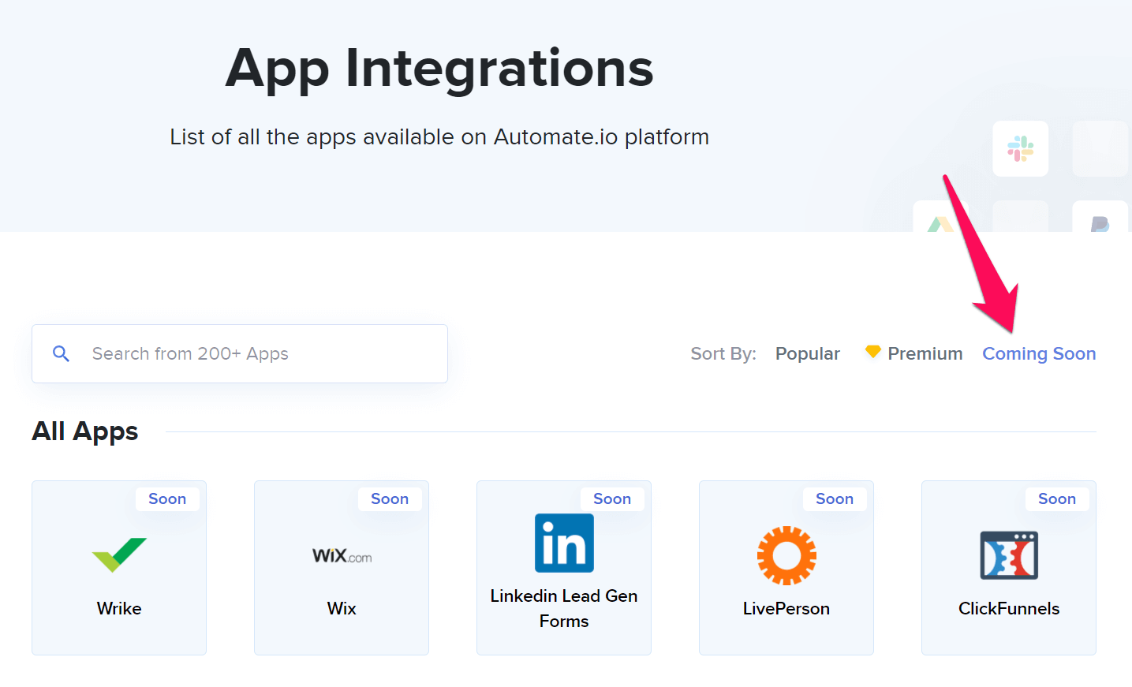This screenshot has width=1132, height=687.
Task: Open Linkedin Lead Gen Forms link
Action: pos(564,608)
